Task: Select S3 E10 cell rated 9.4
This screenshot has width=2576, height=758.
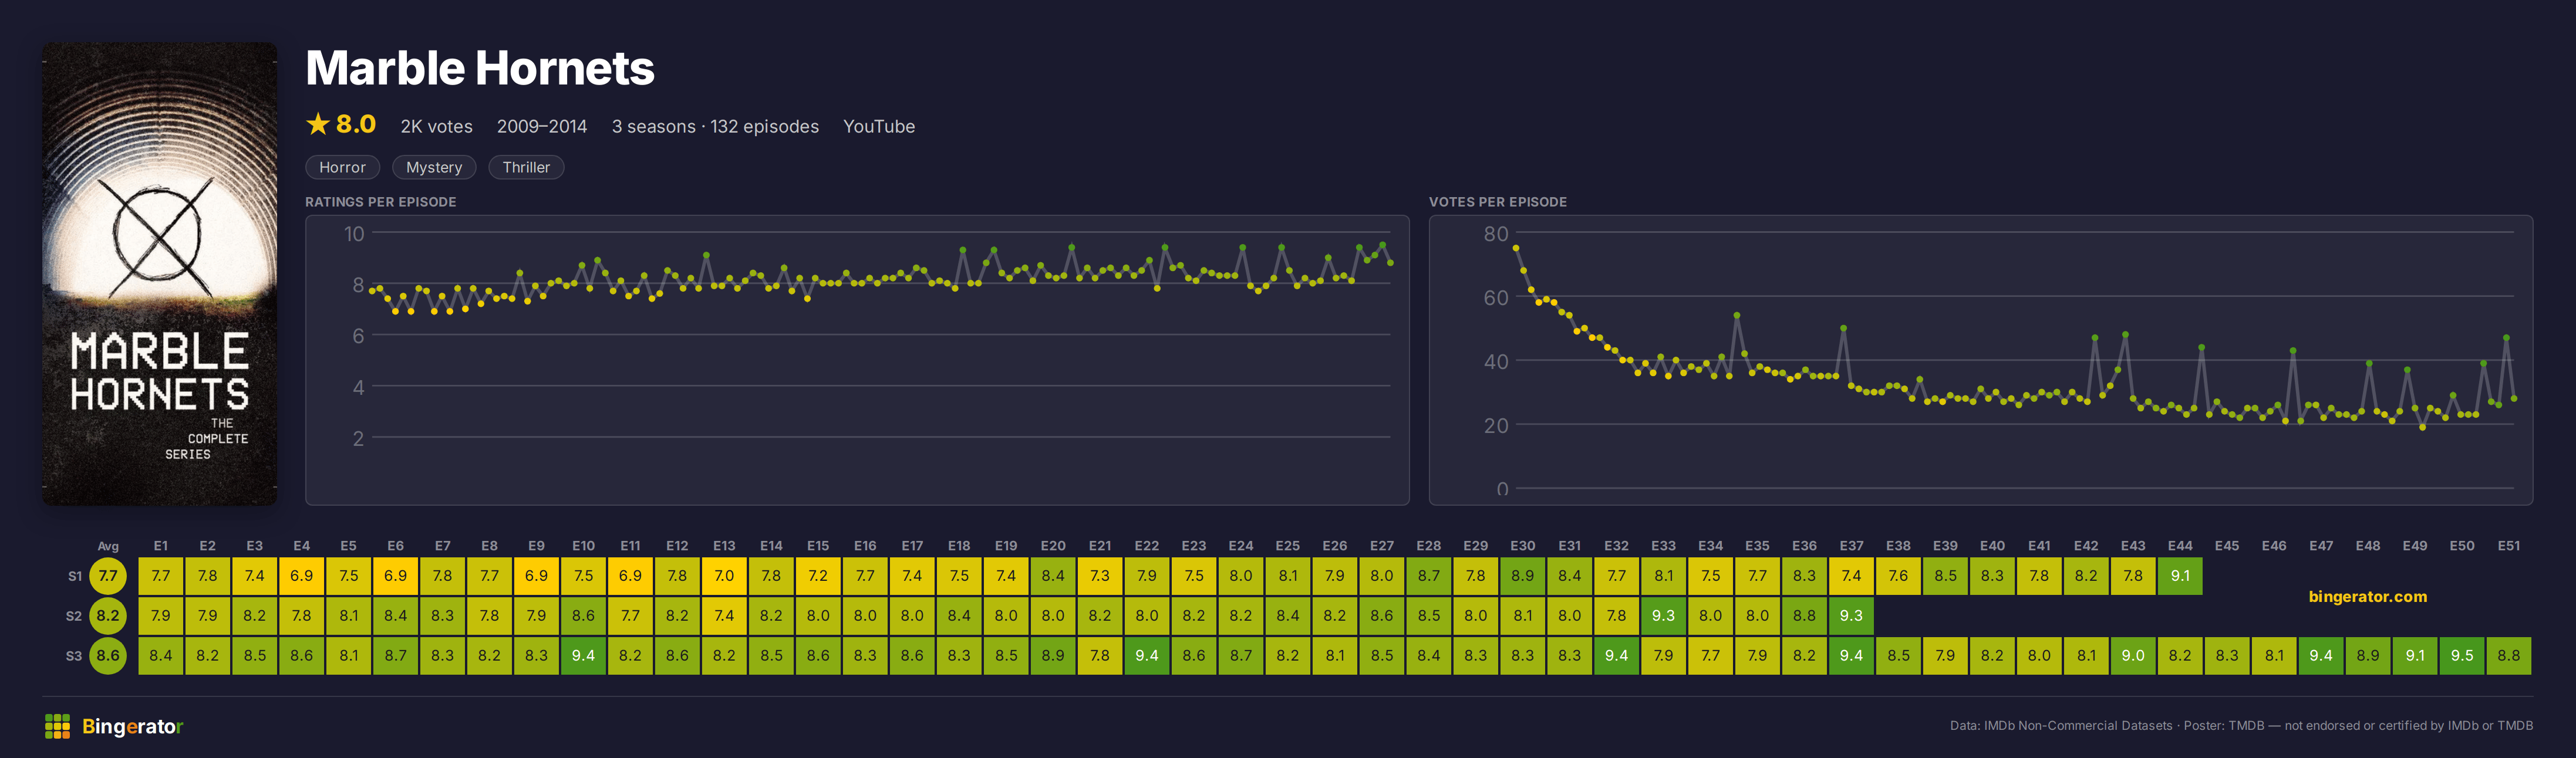Action: coord(583,656)
